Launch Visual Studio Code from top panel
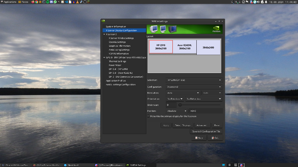Viewport: 298px width, 167px height. [x=66, y=2]
